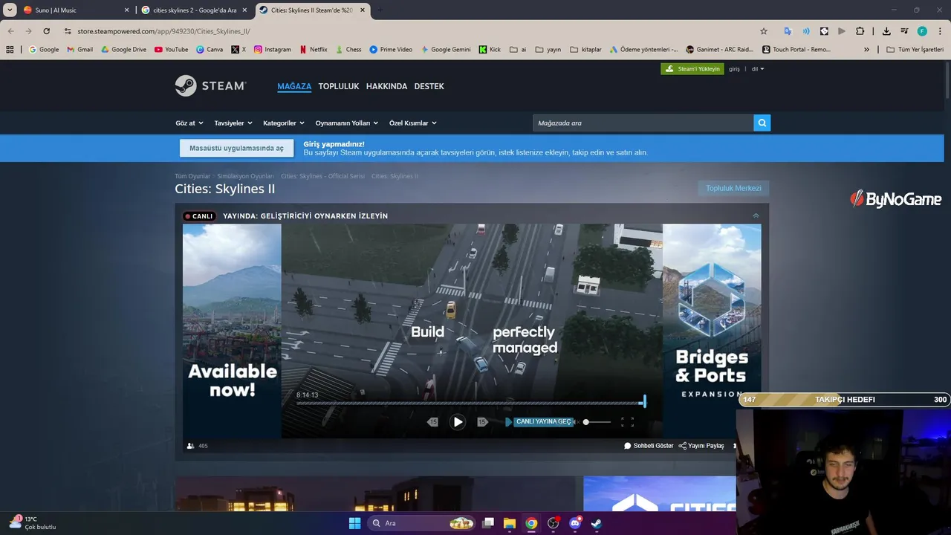Click the browser address bar URL
The width and height of the screenshot is (951, 535).
[163, 31]
